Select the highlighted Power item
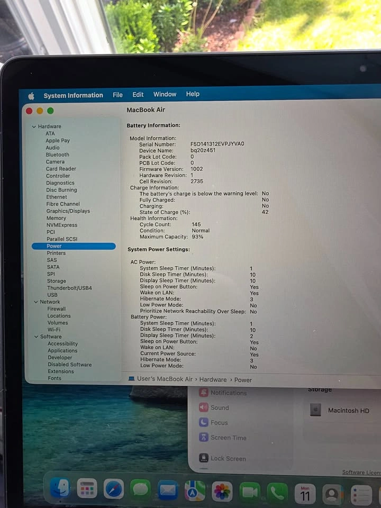The image size is (381, 508). 74,246
